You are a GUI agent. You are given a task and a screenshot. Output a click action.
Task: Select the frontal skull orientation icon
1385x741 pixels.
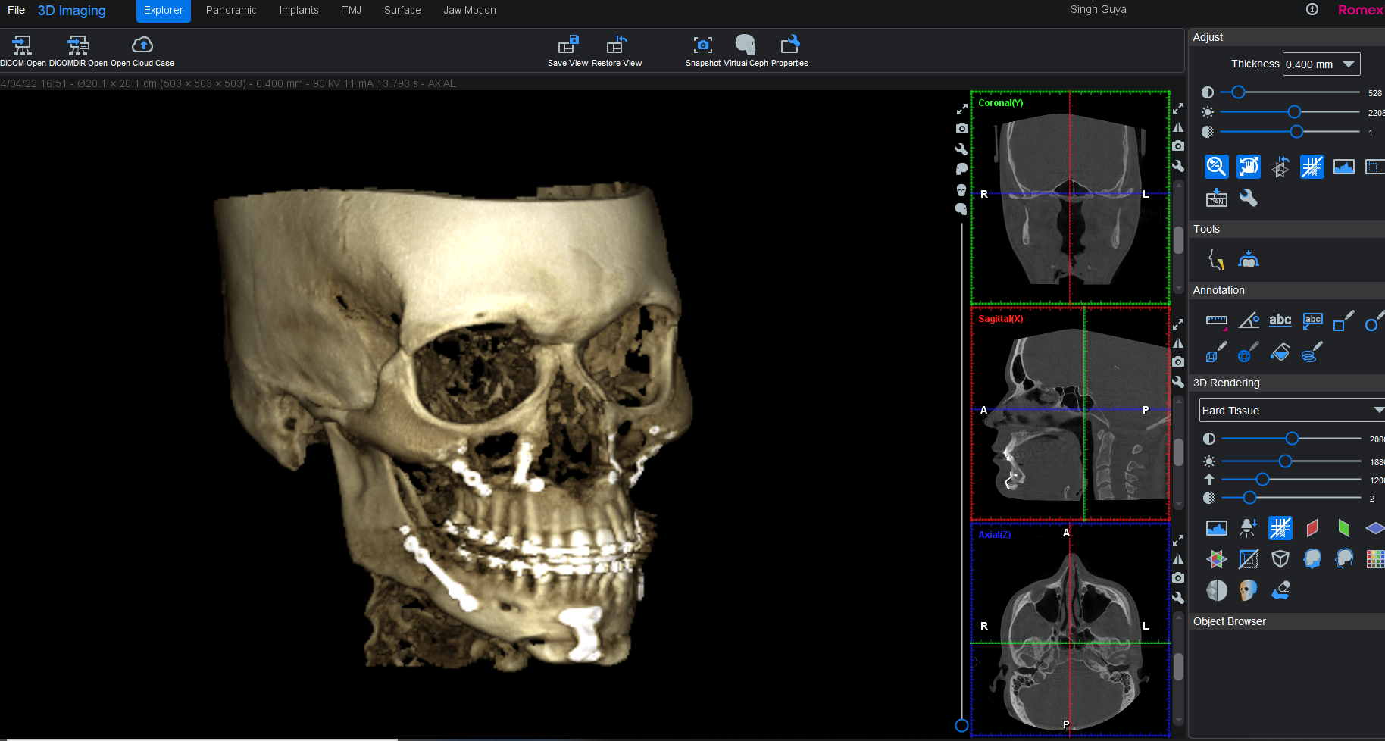pos(961,189)
